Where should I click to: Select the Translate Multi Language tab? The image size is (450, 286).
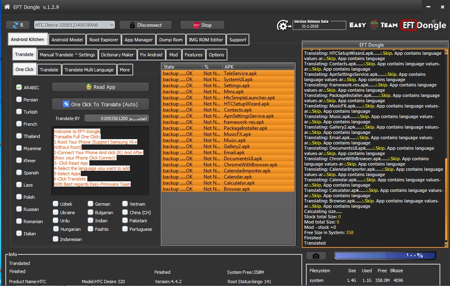pos(89,70)
